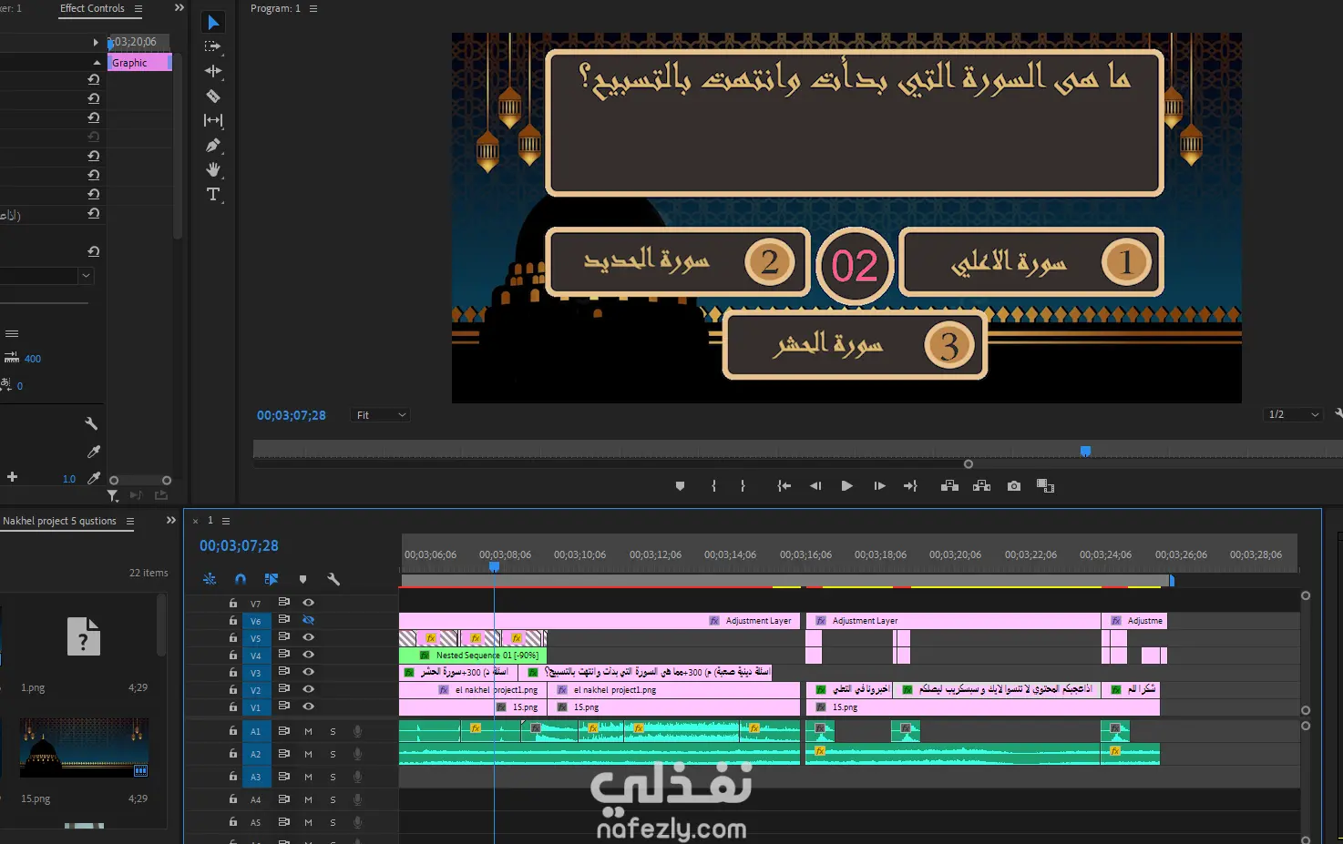
Task: Add a marker in the Program monitor
Action: tap(680, 486)
